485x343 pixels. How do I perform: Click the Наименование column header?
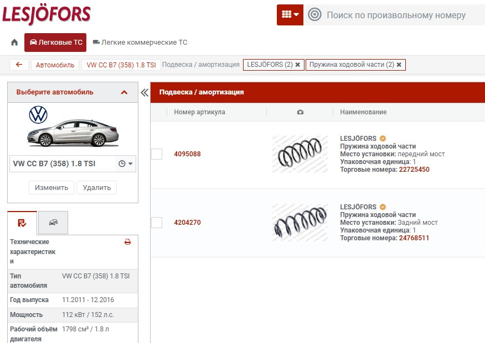coord(363,112)
